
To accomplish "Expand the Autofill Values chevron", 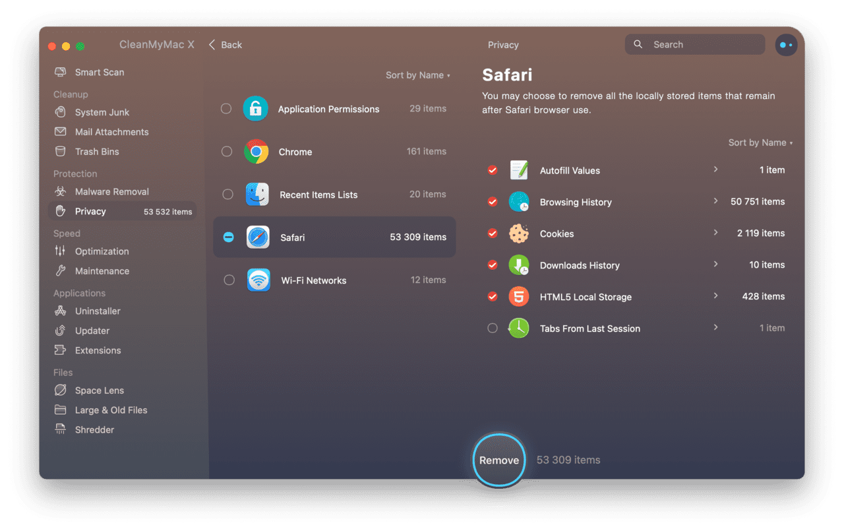I will click(x=715, y=170).
